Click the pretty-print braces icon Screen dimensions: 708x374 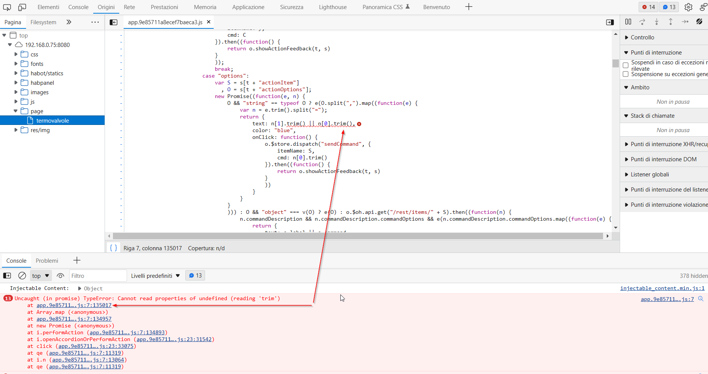(x=113, y=248)
